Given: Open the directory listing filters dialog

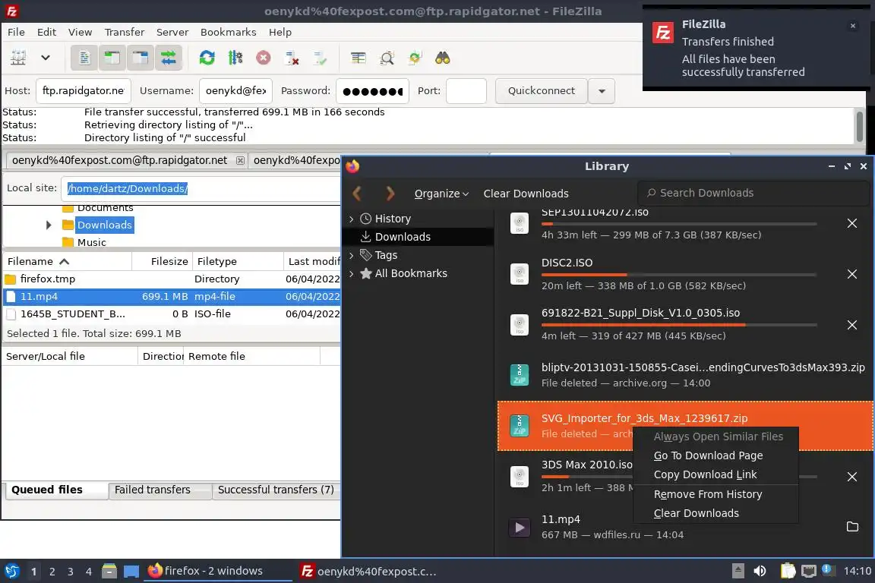Looking at the screenshot, I should (x=359, y=58).
